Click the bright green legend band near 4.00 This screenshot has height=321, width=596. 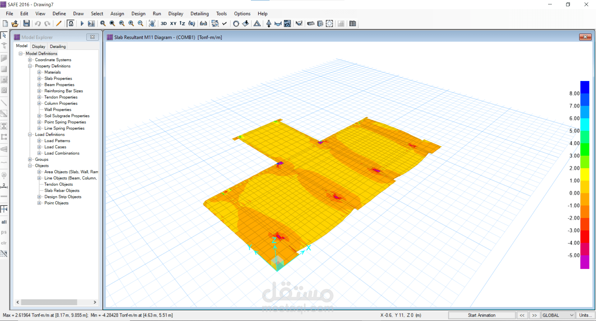[x=585, y=149]
